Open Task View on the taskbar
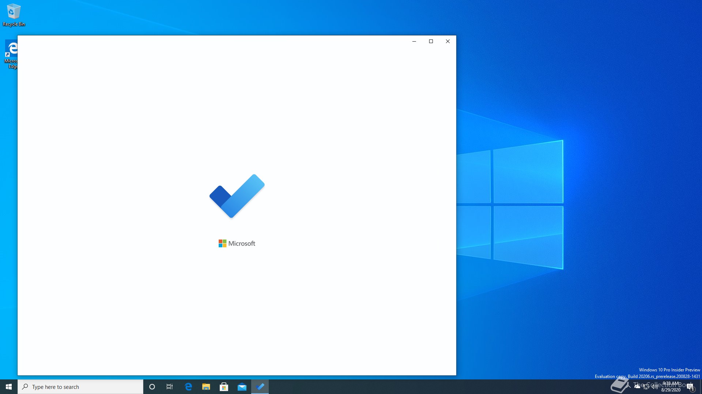The width and height of the screenshot is (702, 394). [170, 387]
